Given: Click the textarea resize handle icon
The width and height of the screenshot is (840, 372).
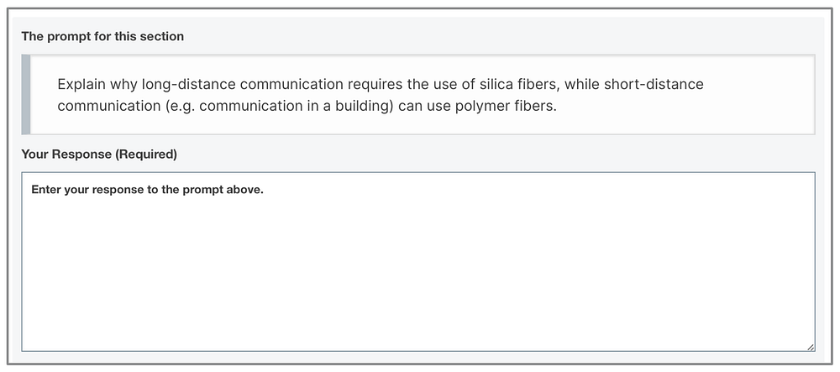Looking at the screenshot, I should tap(810, 347).
